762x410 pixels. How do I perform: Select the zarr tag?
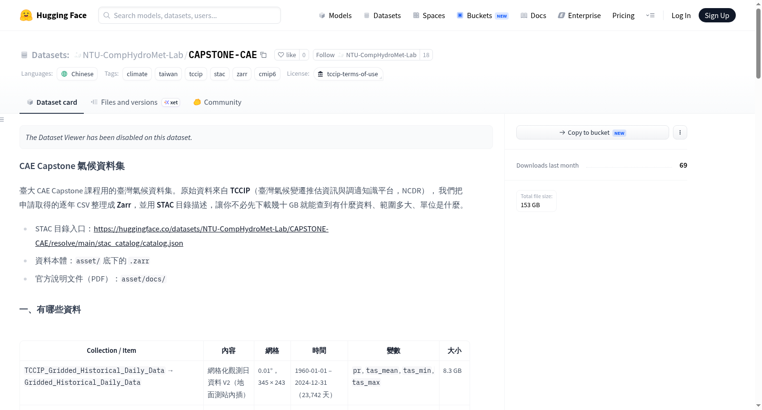(x=242, y=74)
